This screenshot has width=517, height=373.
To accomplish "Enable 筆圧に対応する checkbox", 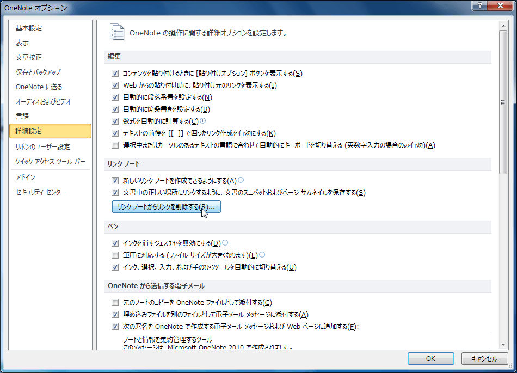I will point(115,255).
